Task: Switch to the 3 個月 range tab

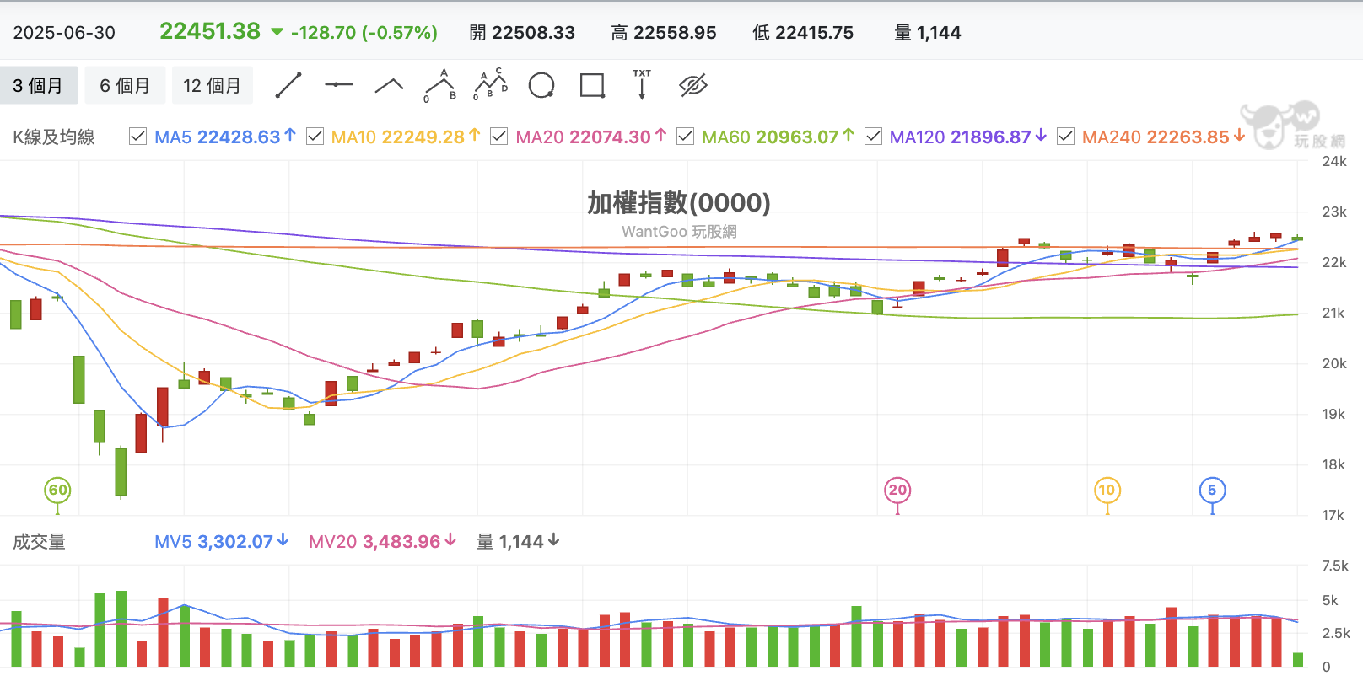Action: 38,86
